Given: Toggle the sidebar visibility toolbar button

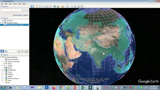Looking at the screenshot, I should tap(32, 6).
